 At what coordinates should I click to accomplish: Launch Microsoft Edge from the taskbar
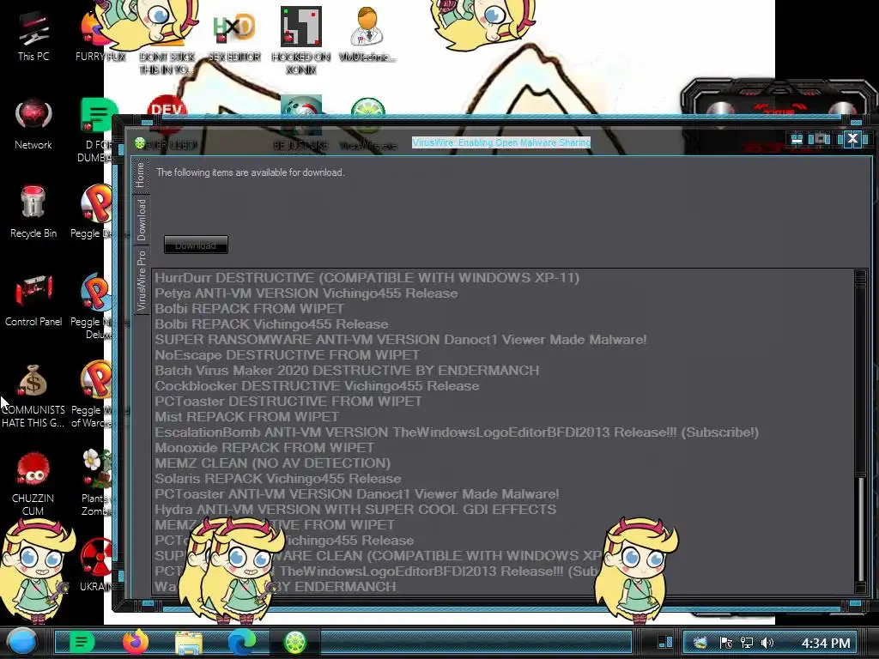[241, 642]
